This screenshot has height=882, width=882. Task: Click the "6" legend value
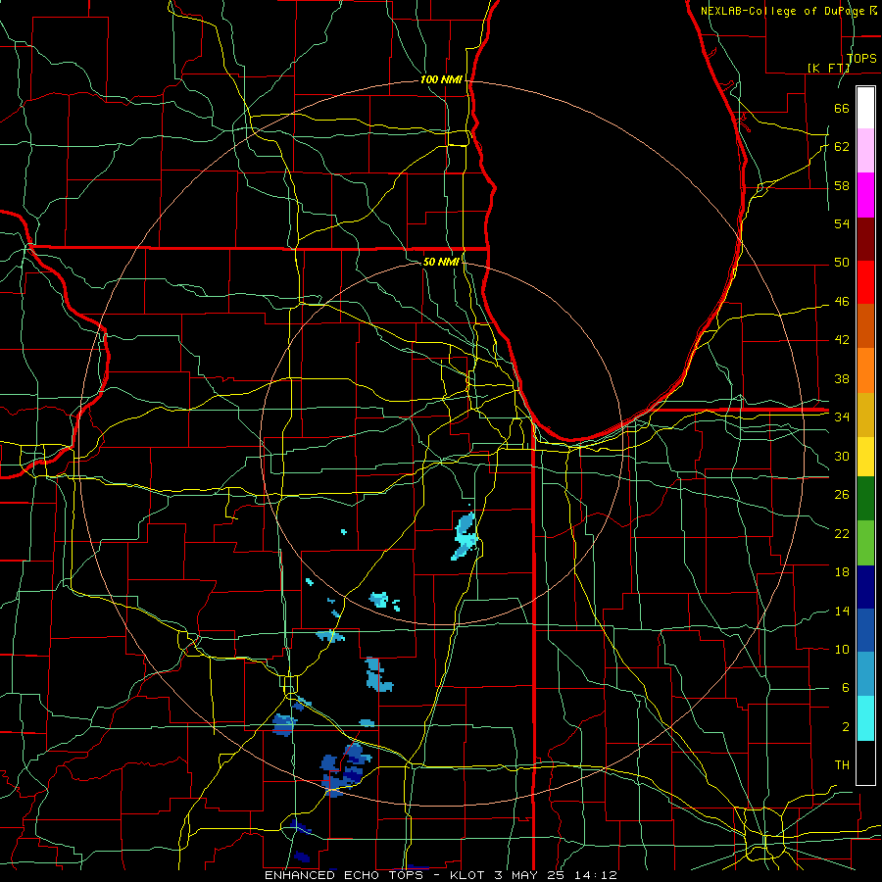click(x=845, y=688)
